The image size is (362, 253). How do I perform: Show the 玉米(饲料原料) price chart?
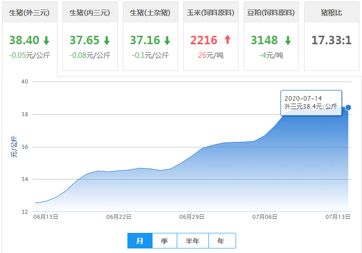[x=210, y=13]
